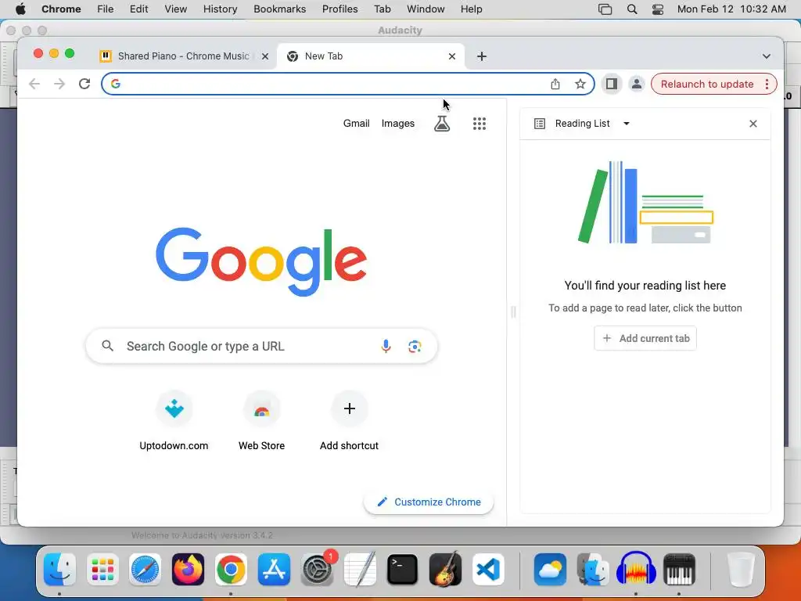Open the Tab menu
Viewport: 801px width, 601px height.
tap(382, 9)
